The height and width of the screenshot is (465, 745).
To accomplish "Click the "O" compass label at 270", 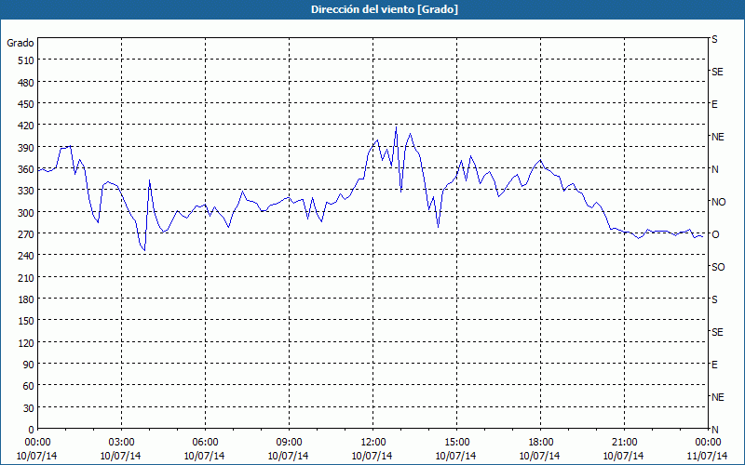I will (x=714, y=234).
